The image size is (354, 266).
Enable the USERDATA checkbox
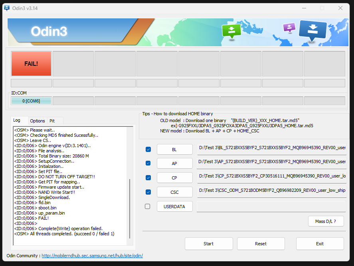(148, 206)
